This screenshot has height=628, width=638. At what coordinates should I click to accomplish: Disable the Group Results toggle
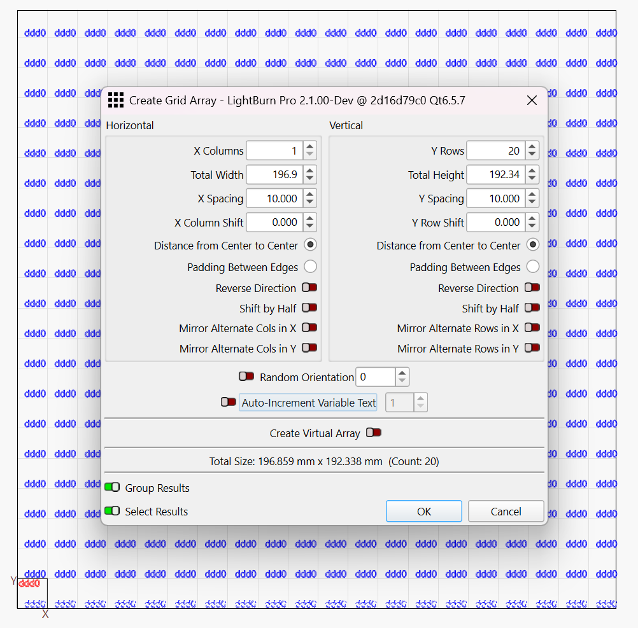tap(113, 487)
